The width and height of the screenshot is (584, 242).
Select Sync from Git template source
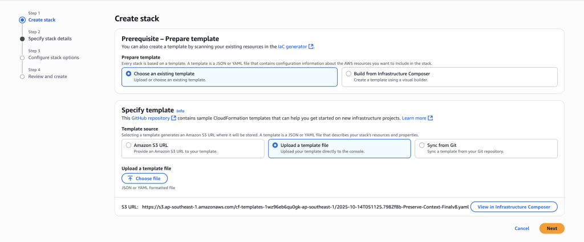[421, 145]
